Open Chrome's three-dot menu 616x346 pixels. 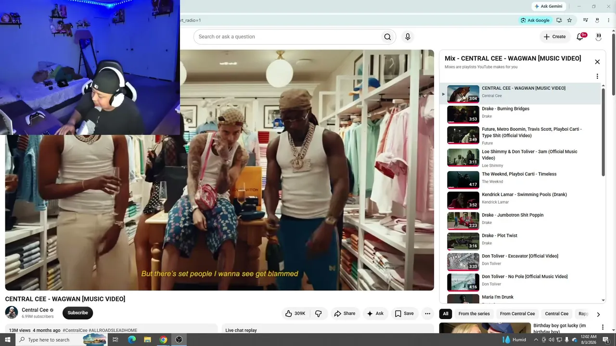(x=608, y=20)
